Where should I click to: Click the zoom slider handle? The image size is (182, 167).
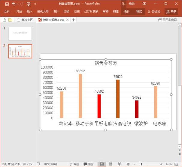click(141, 164)
